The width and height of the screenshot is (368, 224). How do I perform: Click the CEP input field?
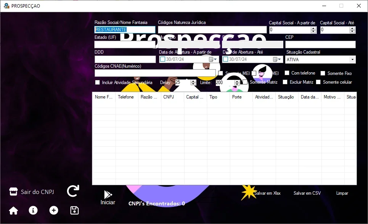pos(320,44)
